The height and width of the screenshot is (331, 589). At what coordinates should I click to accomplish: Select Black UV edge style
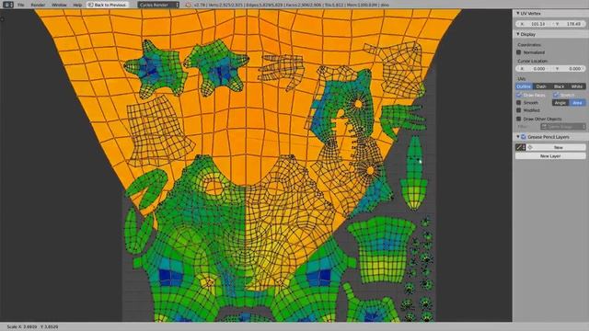pyautogui.click(x=559, y=86)
